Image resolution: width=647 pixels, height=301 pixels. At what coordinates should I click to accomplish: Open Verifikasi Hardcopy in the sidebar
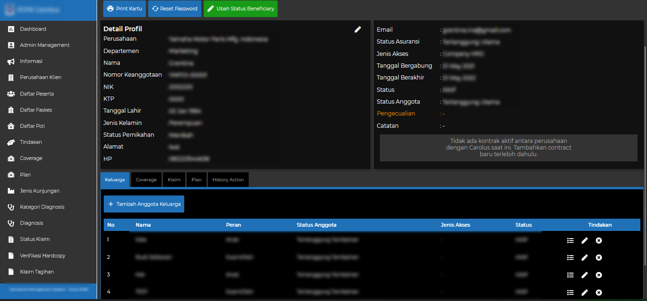click(x=43, y=256)
